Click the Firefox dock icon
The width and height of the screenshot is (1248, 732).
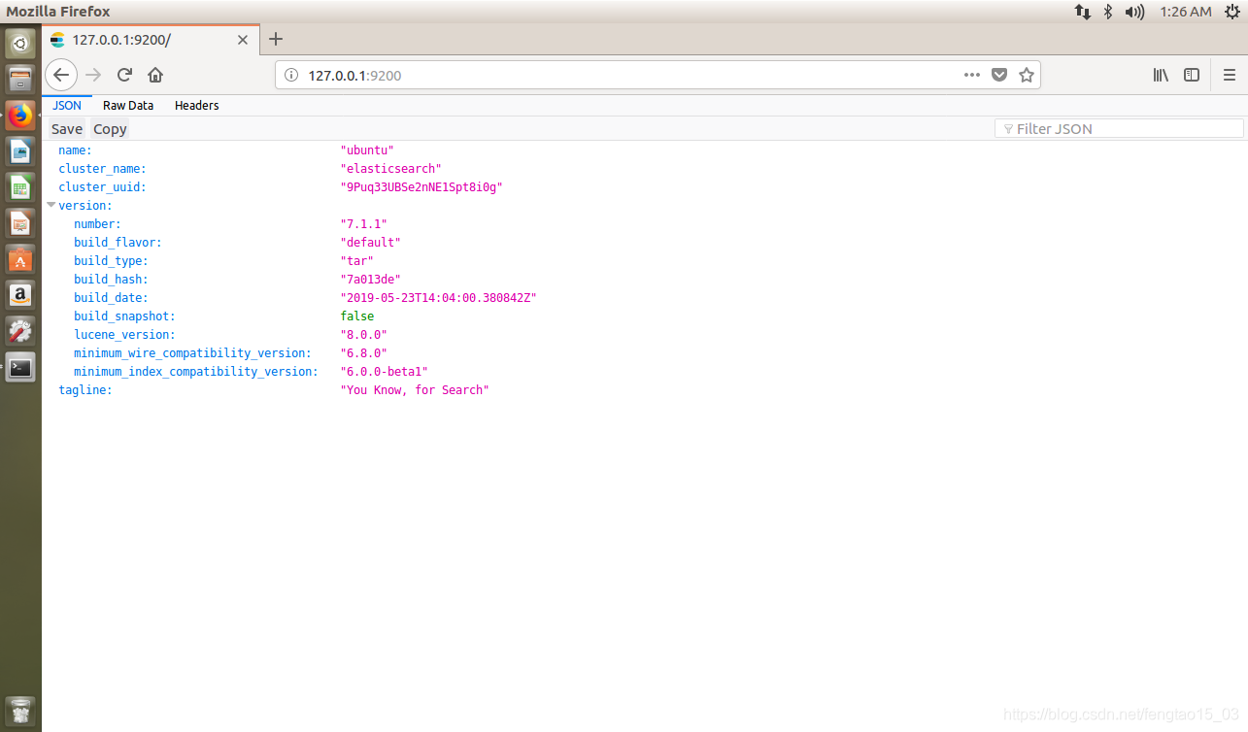[x=20, y=115]
